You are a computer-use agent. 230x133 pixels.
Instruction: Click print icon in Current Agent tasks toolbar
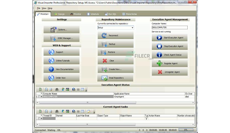(46, 111)
